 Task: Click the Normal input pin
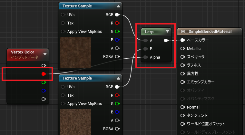182,107
